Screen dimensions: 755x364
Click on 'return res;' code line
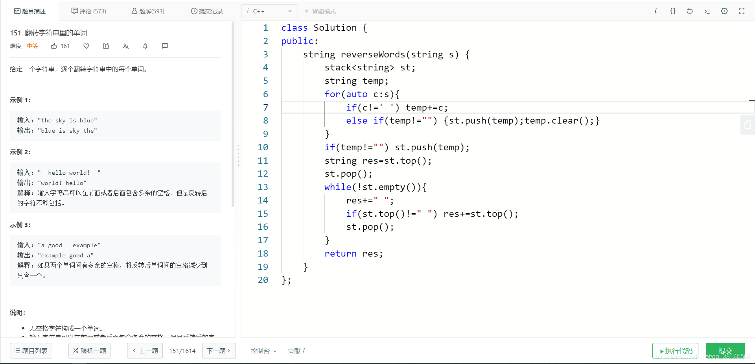[354, 253]
